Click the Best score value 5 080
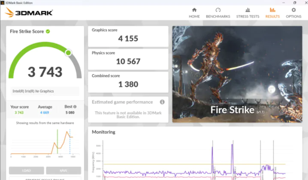Image resolution: width=308 pixels, height=180 pixels. (x=70, y=112)
